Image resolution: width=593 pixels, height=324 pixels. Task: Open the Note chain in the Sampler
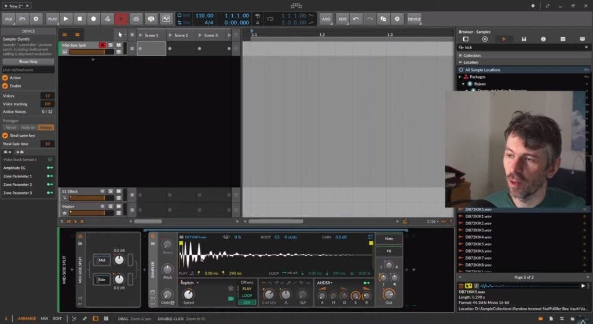pos(389,238)
